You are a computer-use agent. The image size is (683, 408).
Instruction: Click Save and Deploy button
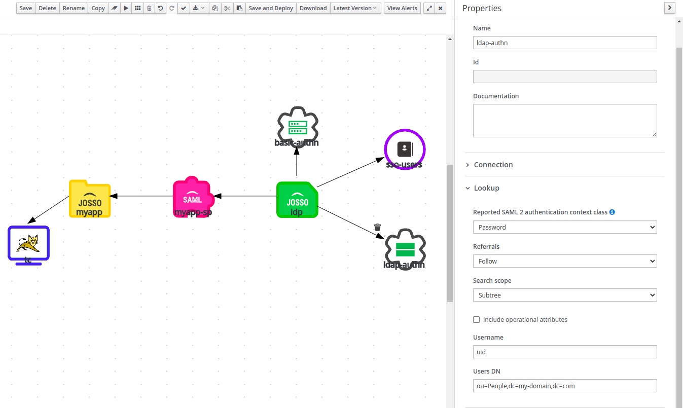coord(271,8)
